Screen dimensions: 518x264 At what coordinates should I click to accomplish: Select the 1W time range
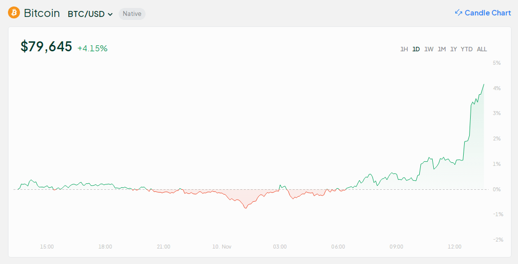(x=429, y=49)
